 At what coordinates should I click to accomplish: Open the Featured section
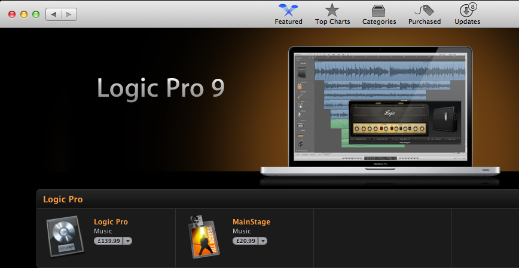pos(288,14)
